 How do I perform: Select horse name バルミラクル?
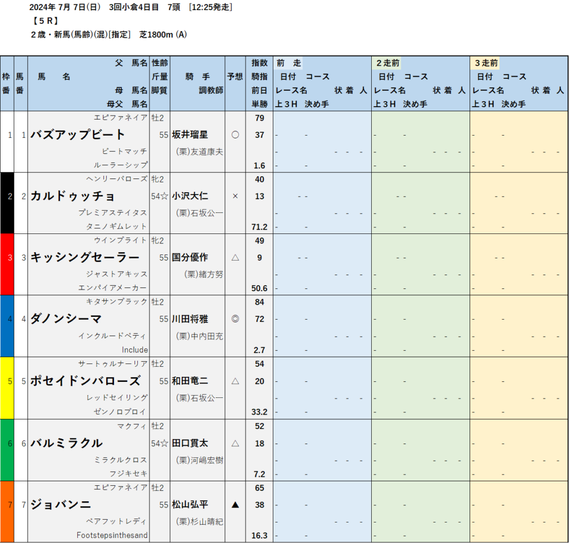(67, 443)
